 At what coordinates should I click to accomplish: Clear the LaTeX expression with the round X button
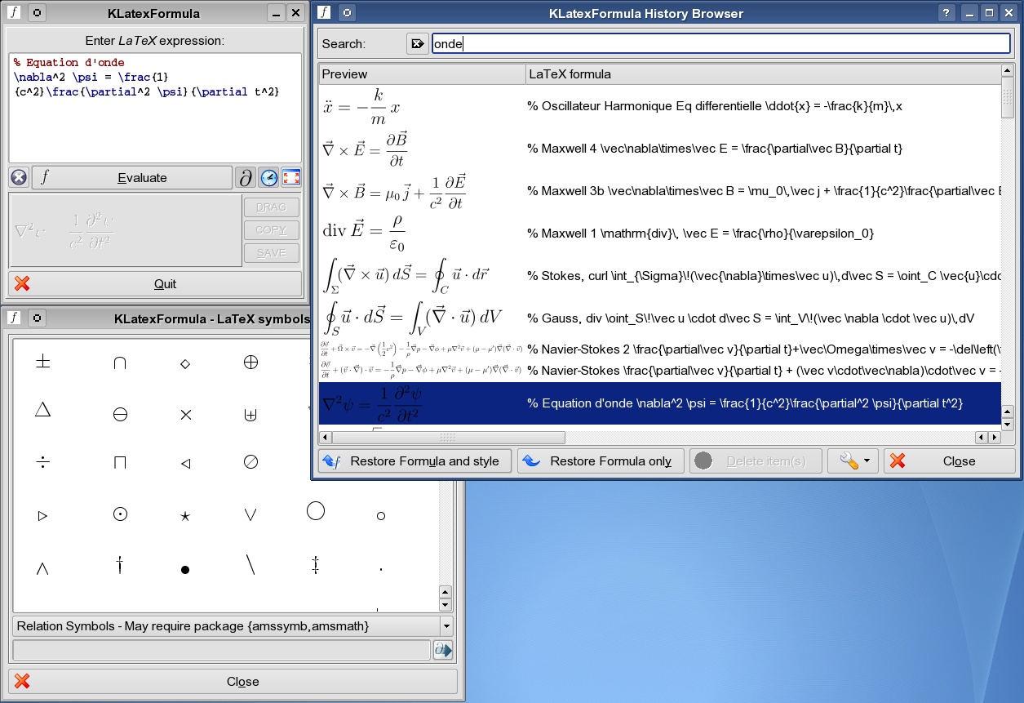[19, 177]
